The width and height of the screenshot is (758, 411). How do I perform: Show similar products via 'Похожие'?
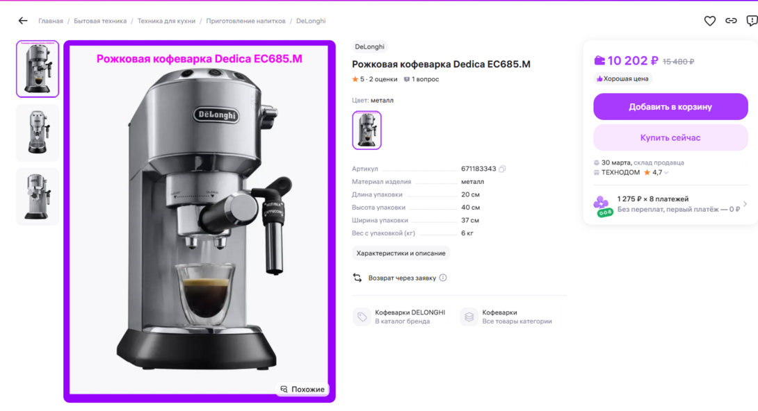coord(303,389)
